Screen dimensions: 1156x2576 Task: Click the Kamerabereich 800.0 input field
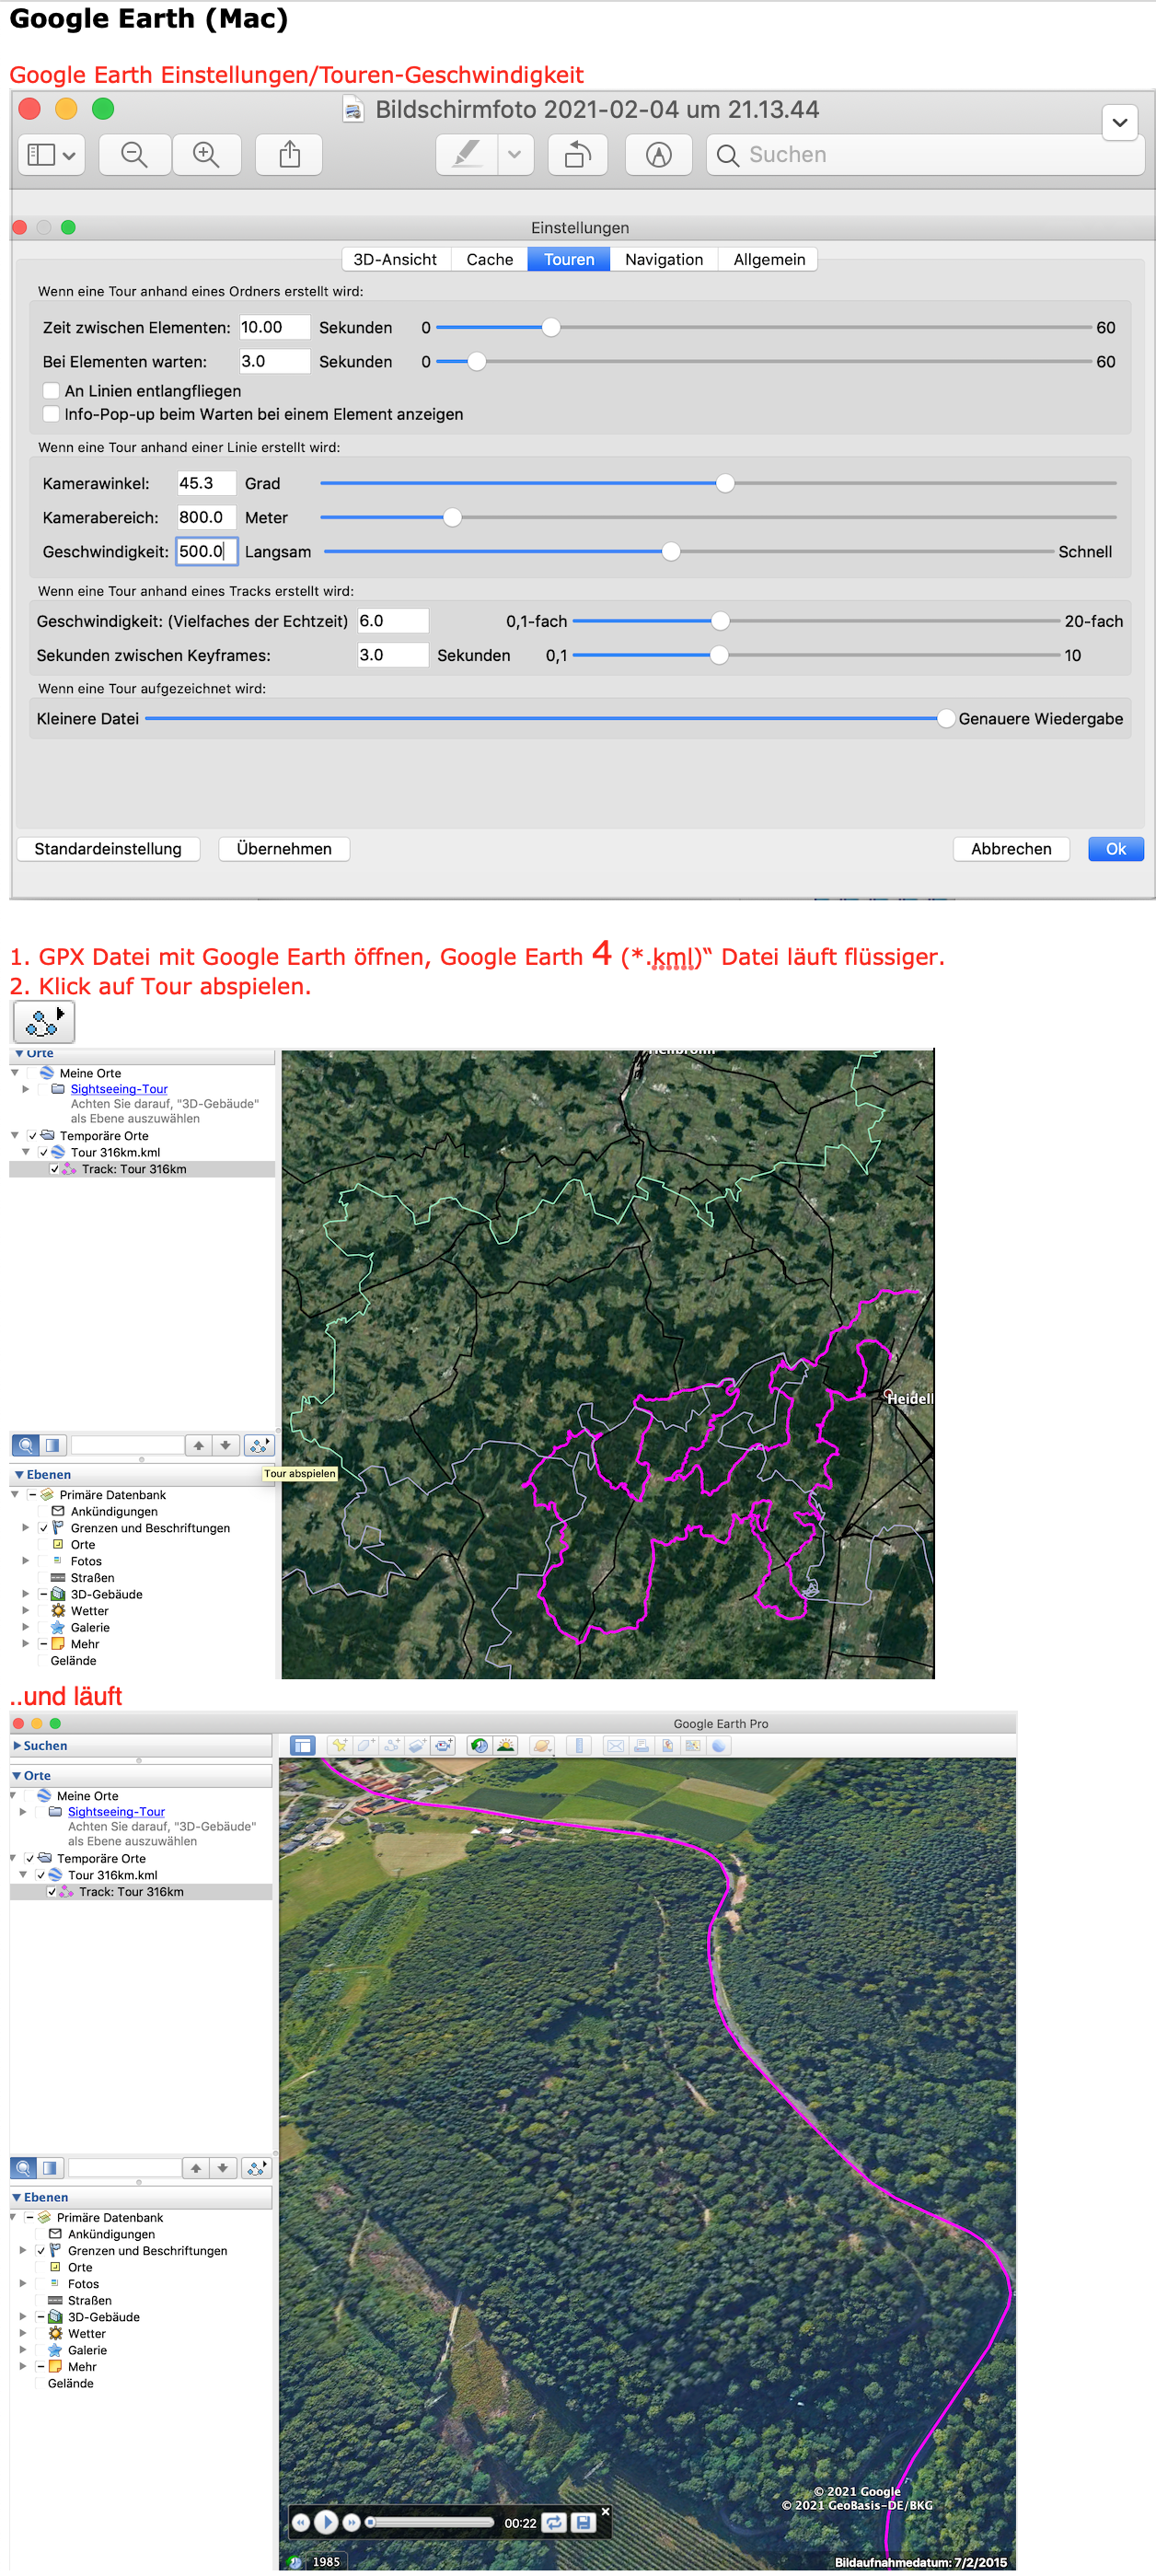click(x=206, y=517)
